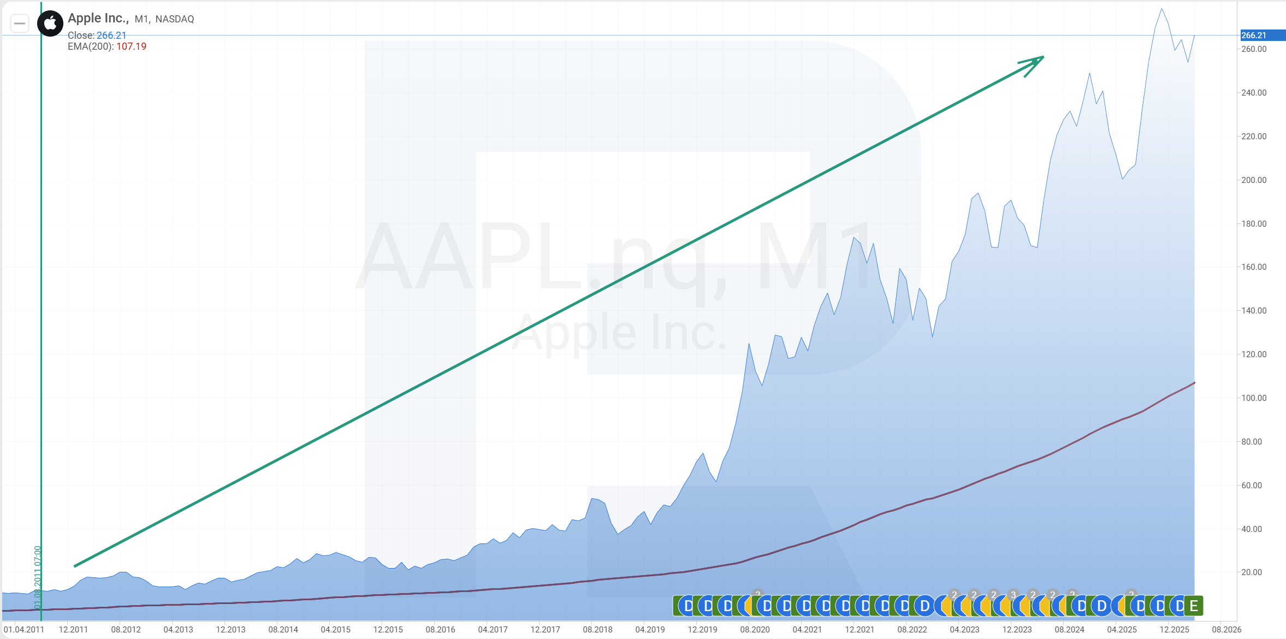
Task: Click the Close value 266.21 in legend
Action: click(111, 35)
